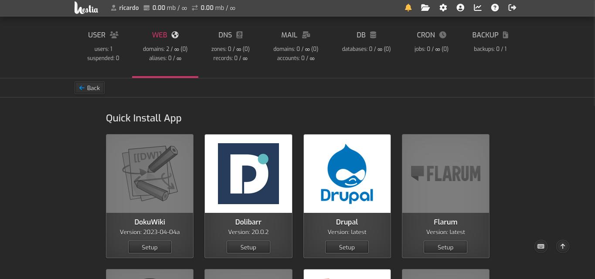Click the 'Quick Install App' heading
This screenshot has width=595, height=279.
point(143,118)
